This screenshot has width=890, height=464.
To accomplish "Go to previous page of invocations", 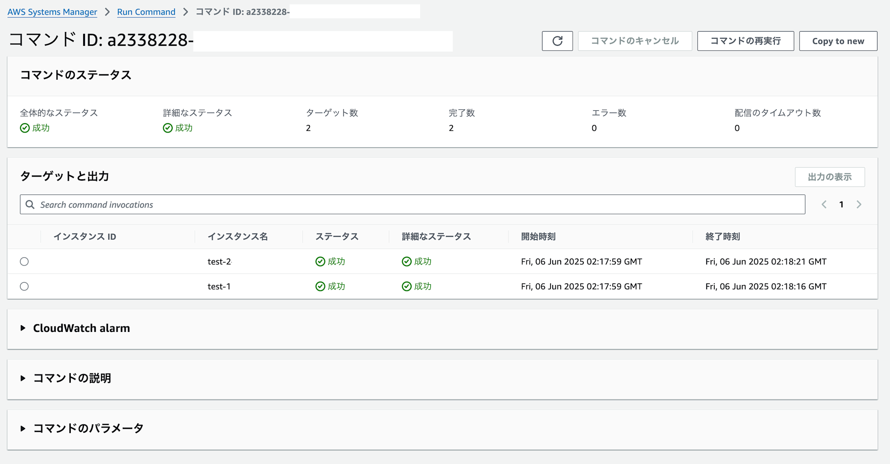I will 824,204.
